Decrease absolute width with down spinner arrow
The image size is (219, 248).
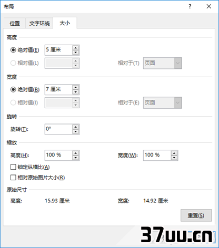pos(76,92)
